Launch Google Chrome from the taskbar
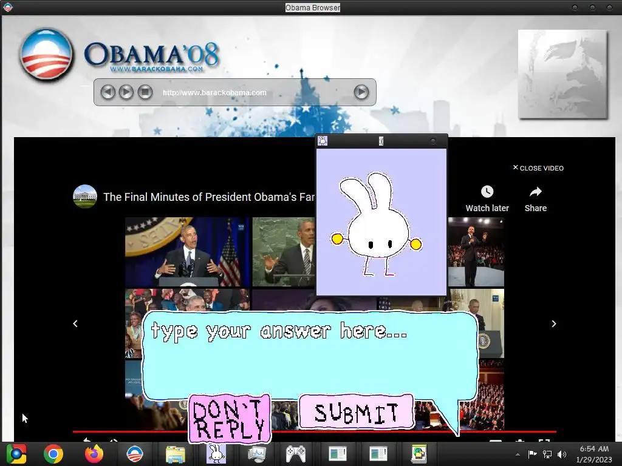 click(53, 454)
